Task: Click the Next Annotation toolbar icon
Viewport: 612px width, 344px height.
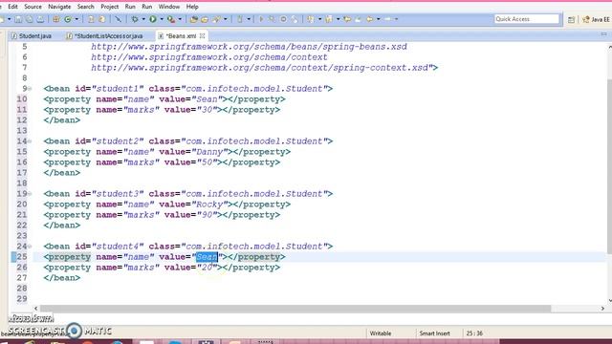Action: 311,19
